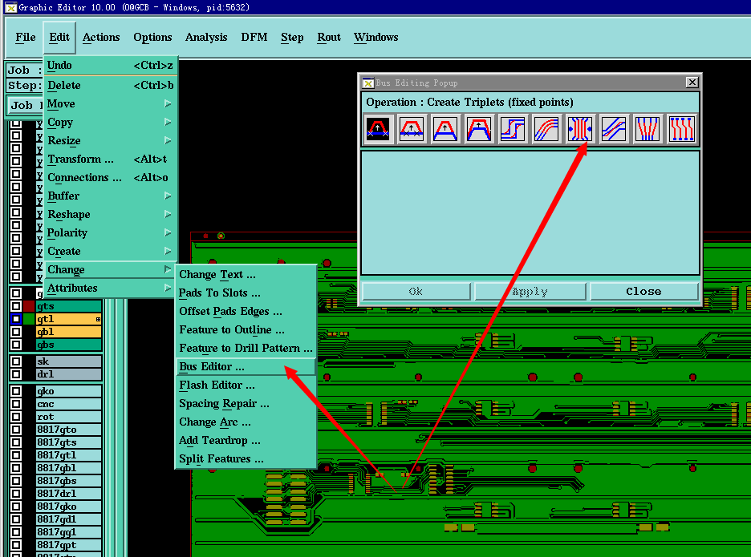This screenshot has height=557, width=751.
Task: Choose the red trapezoid on blue base bus icon
Action: [x=445, y=129]
